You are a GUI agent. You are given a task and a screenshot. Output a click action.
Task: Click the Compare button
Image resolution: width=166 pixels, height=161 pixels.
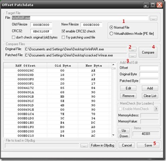click(x=148, y=52)
